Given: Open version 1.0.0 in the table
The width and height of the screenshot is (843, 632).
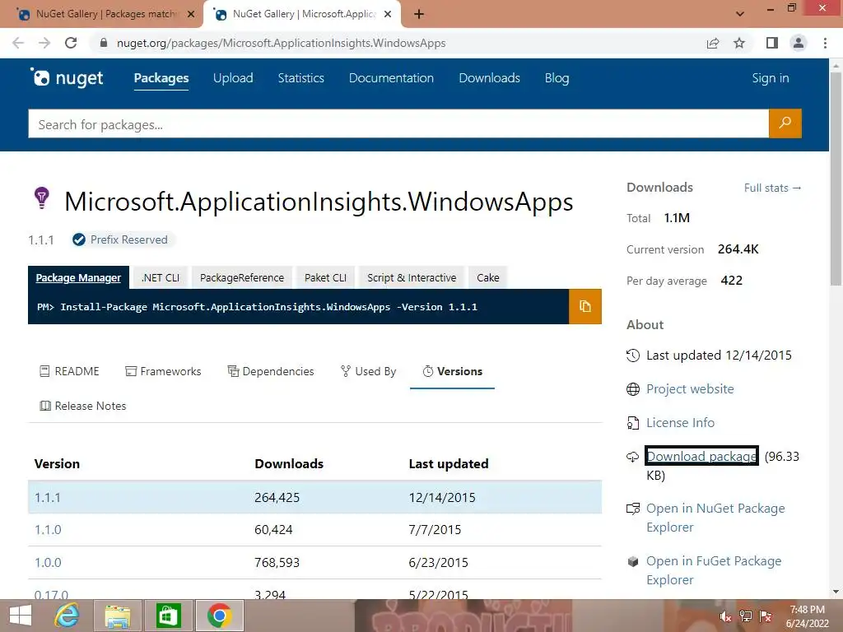Looking at the screenshot, I should (x=48, y=563).
